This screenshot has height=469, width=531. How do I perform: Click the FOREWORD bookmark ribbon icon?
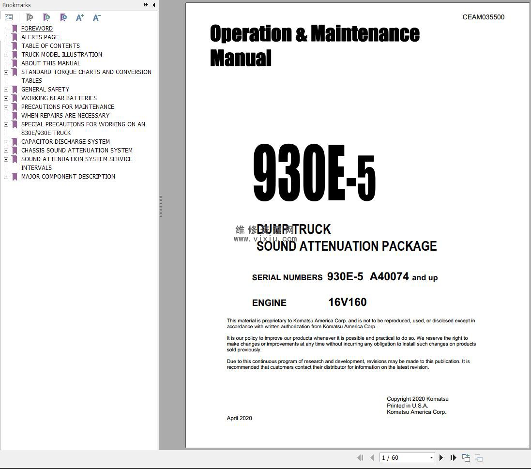pyautogui.click(x=15, y=28)
